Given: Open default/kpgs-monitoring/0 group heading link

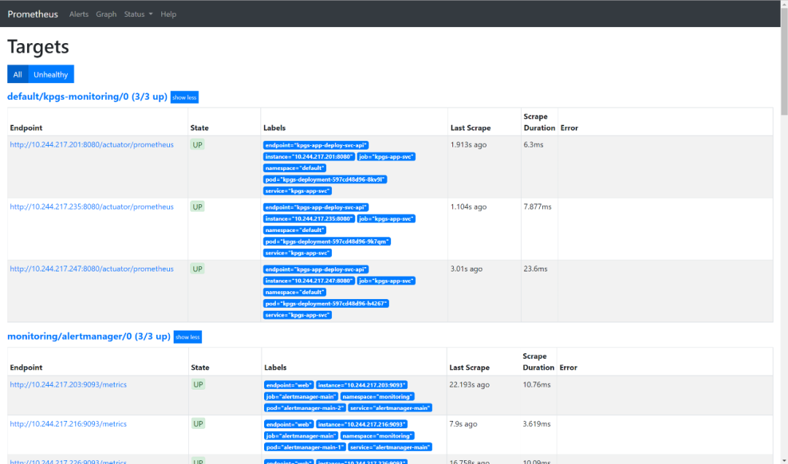Looking at the screenshot, I should coord(87,96).
